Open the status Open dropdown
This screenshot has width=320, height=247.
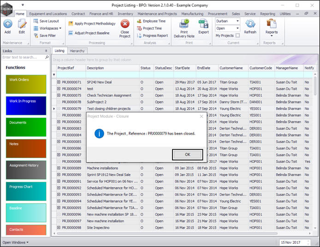tap(237, 28)
